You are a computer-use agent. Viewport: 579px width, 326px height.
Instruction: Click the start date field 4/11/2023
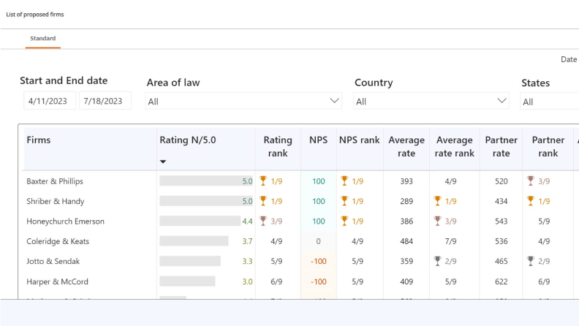pyautogui.click(x=48, y=101)
